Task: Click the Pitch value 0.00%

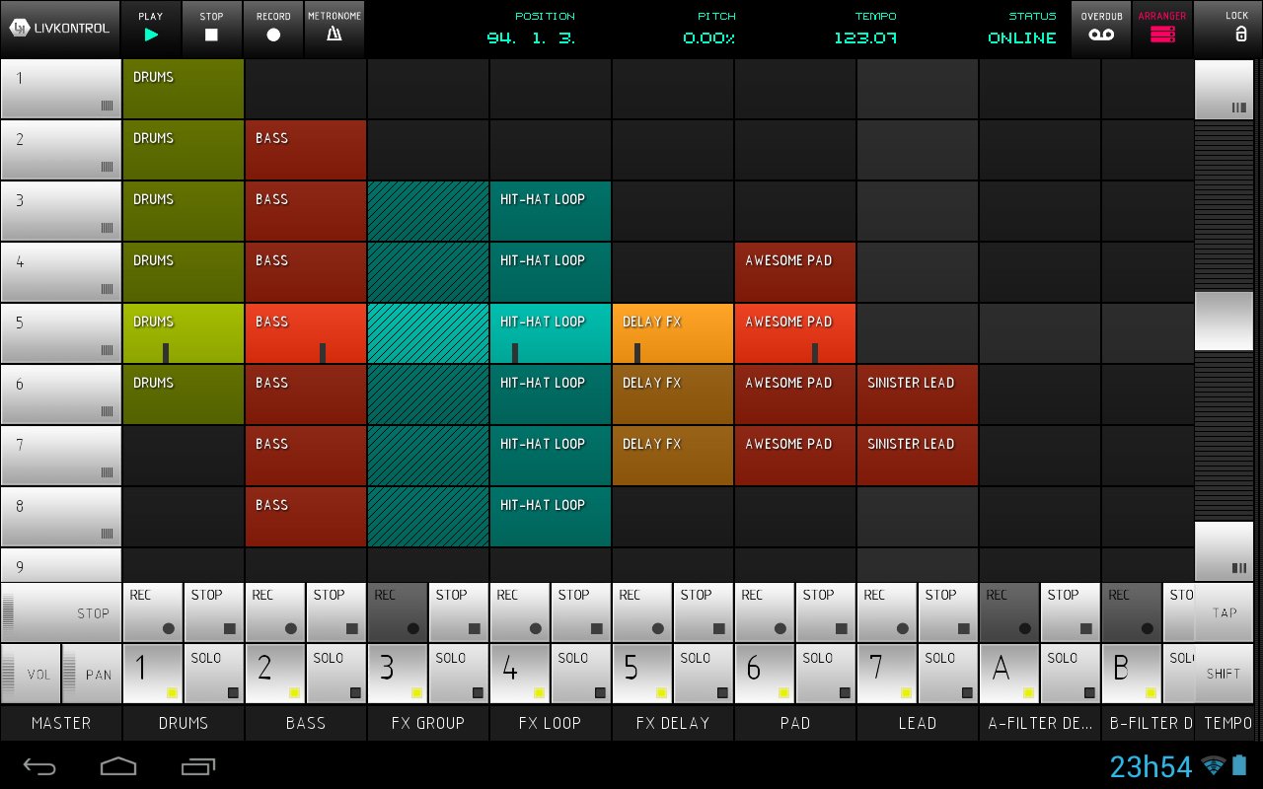Action: (708, 38)
